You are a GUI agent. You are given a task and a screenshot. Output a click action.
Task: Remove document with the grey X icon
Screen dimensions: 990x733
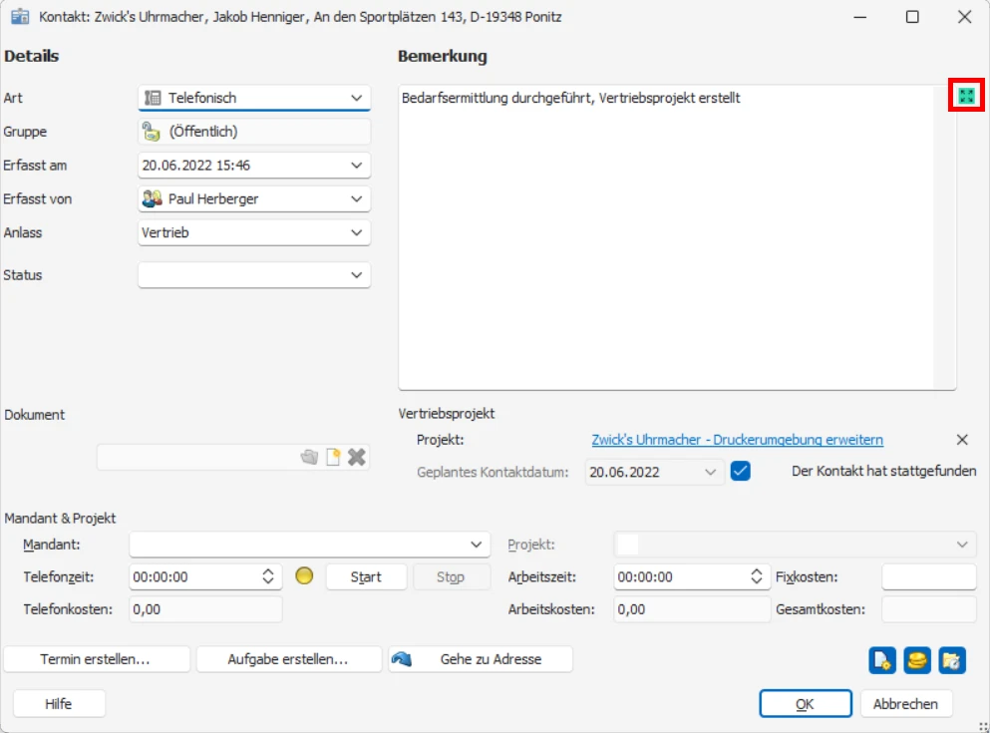tap(357, 457)
